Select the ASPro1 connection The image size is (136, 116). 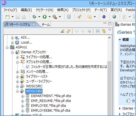point(21,47)
